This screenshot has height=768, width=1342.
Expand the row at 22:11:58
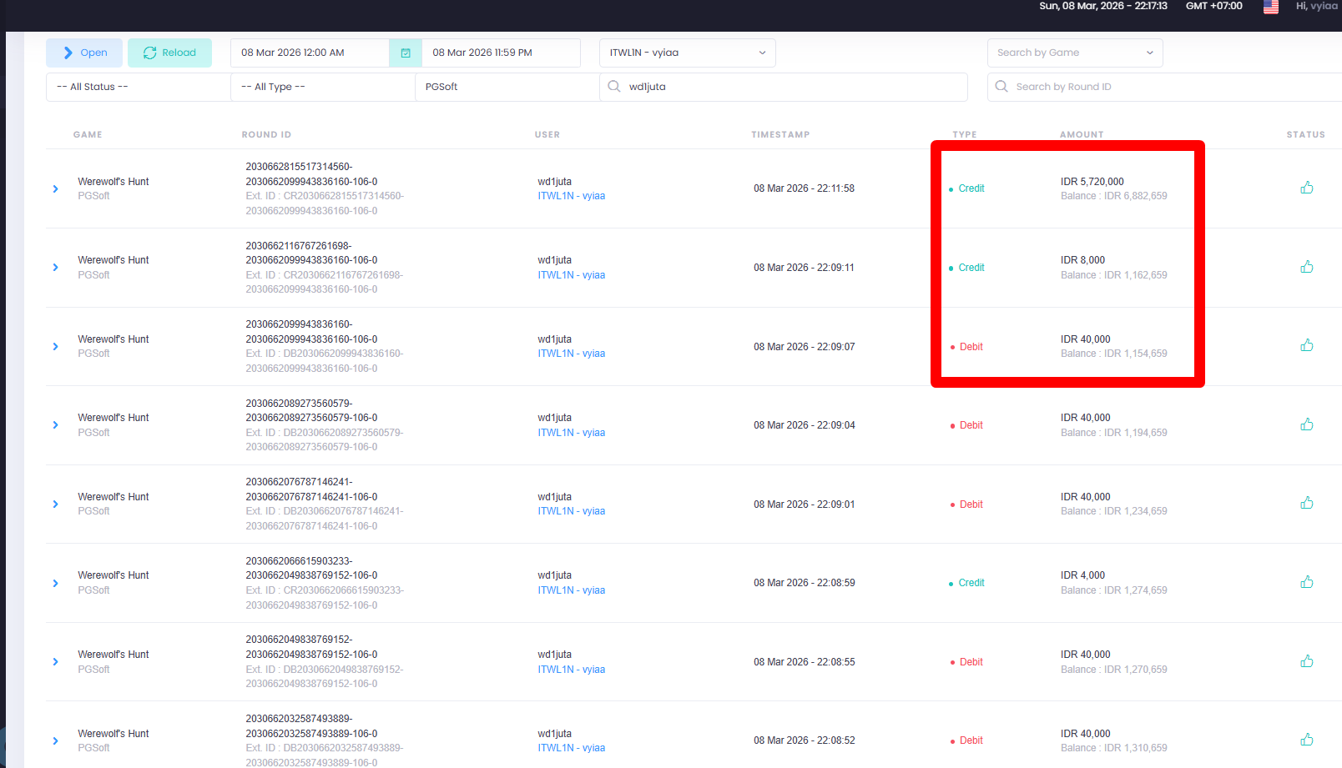[56, 188]
